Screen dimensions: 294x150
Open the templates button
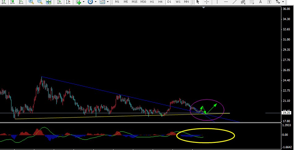(102, 2)
